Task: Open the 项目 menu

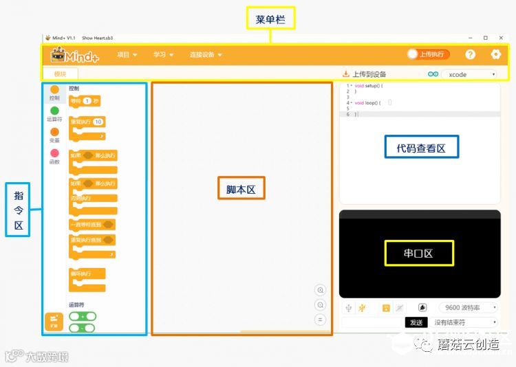Action: click(127, 54)
